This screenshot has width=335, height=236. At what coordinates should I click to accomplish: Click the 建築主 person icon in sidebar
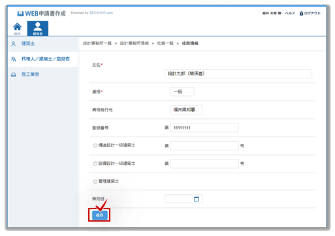[14, 44]
